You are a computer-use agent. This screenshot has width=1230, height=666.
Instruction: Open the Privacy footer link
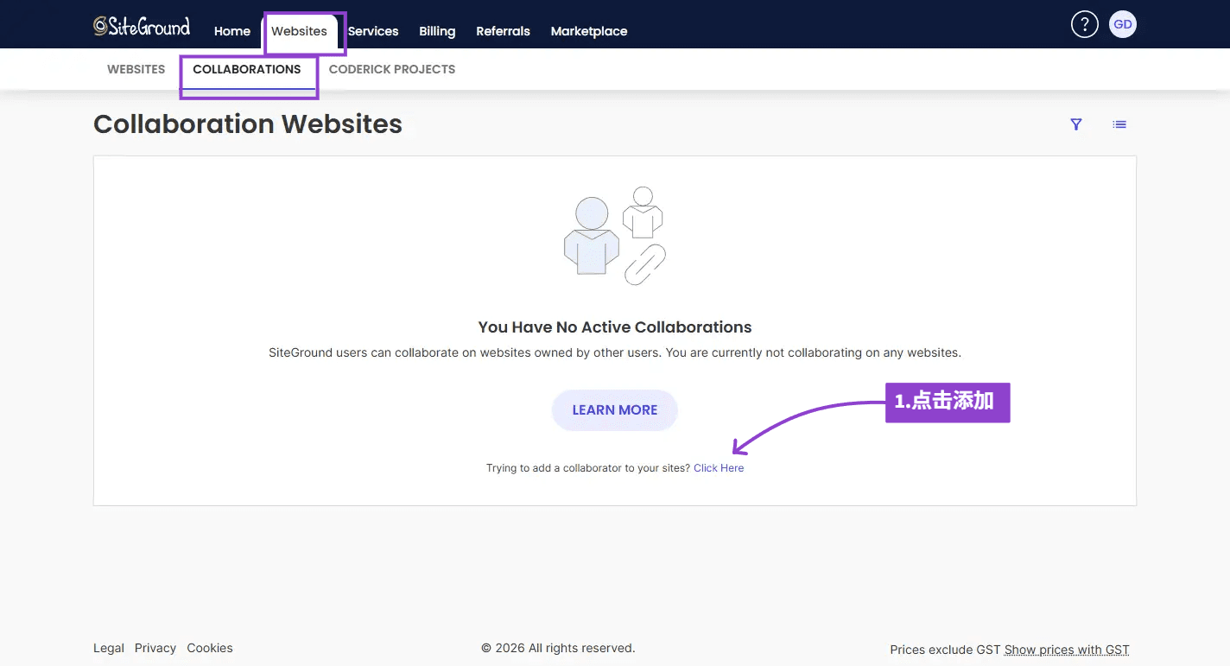coord(155,648)
